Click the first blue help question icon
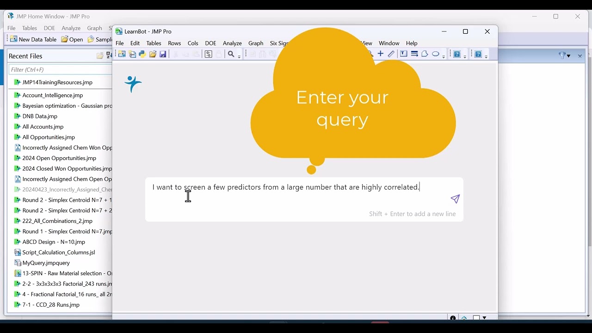The width and height of the screenshot is (592, 333). [457, 54]
